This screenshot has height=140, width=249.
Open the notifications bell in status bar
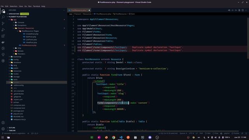246,133
